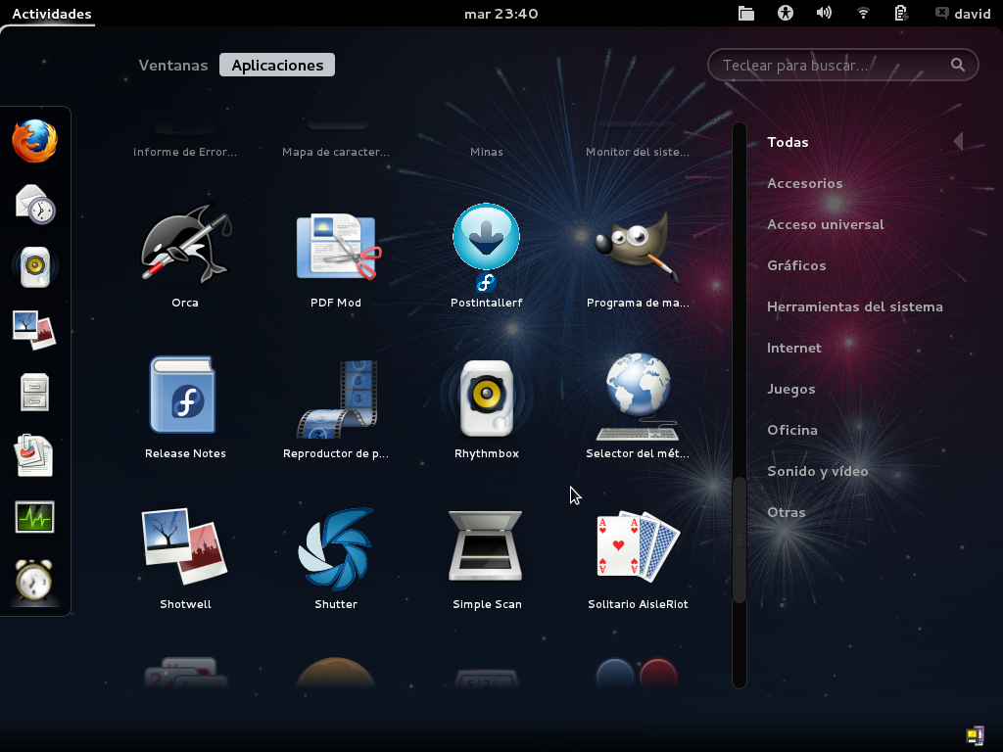Viewport: 1003px width, 752px height.
Task: Launch Simple Scan
Action: click(487, 548)
